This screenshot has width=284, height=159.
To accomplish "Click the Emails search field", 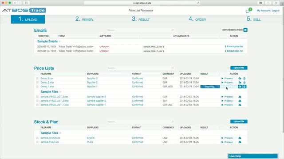I will click(140, 30).
